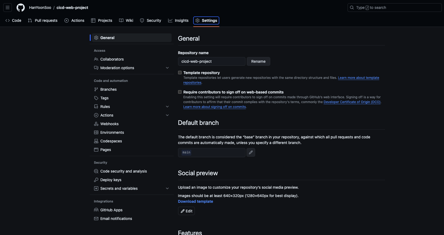This screenshot has width=444, height=235.
Task: Open Environments settings page
Action: [x=132, y=132]
